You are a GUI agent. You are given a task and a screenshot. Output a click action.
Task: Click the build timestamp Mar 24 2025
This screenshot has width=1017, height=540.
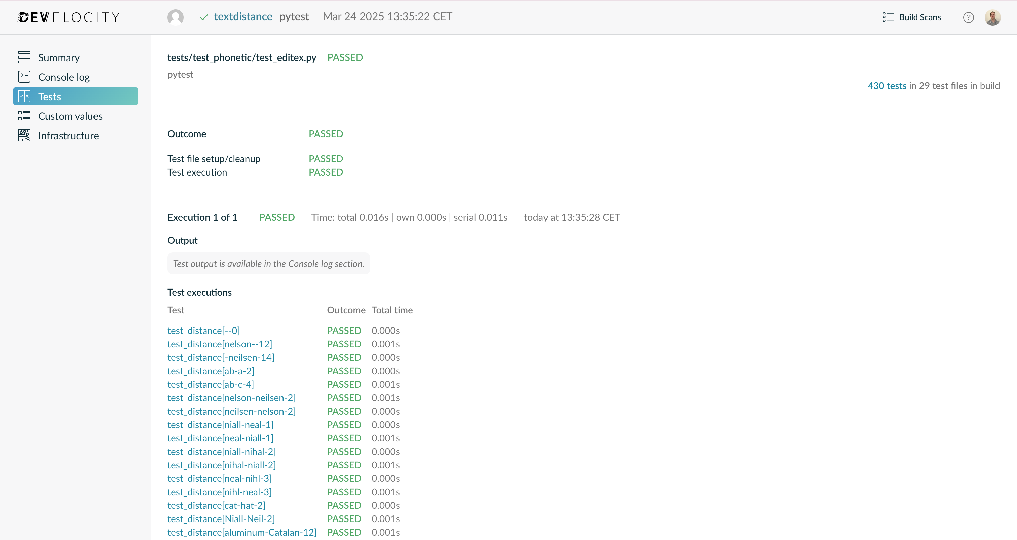coord(387,16)
